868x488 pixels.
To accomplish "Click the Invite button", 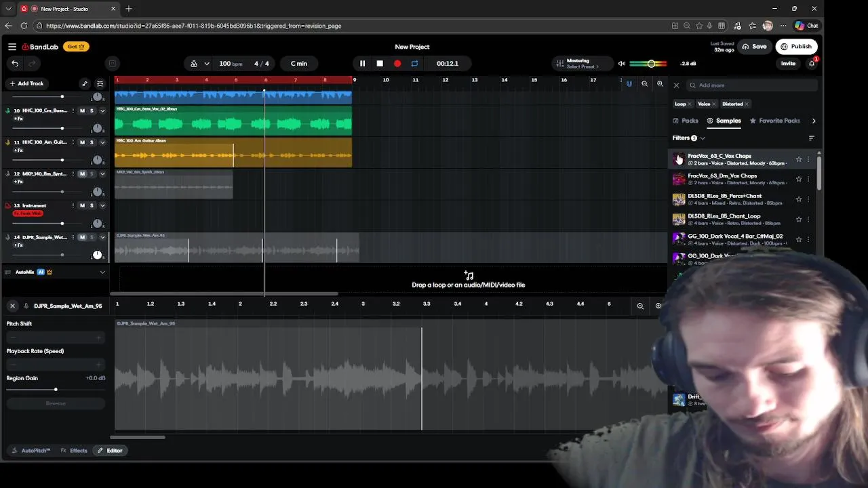I will click(788, 64).
